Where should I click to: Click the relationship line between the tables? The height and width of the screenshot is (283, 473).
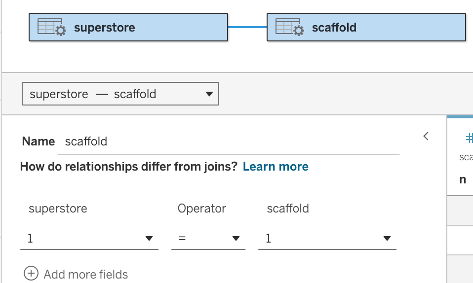(247, 27)
